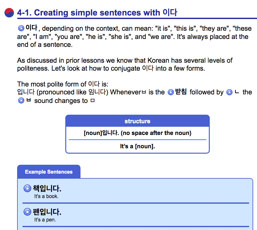Play the audio icon before 받침
The width and height of the screenshot is (257, 230).
tap(171, 93)
